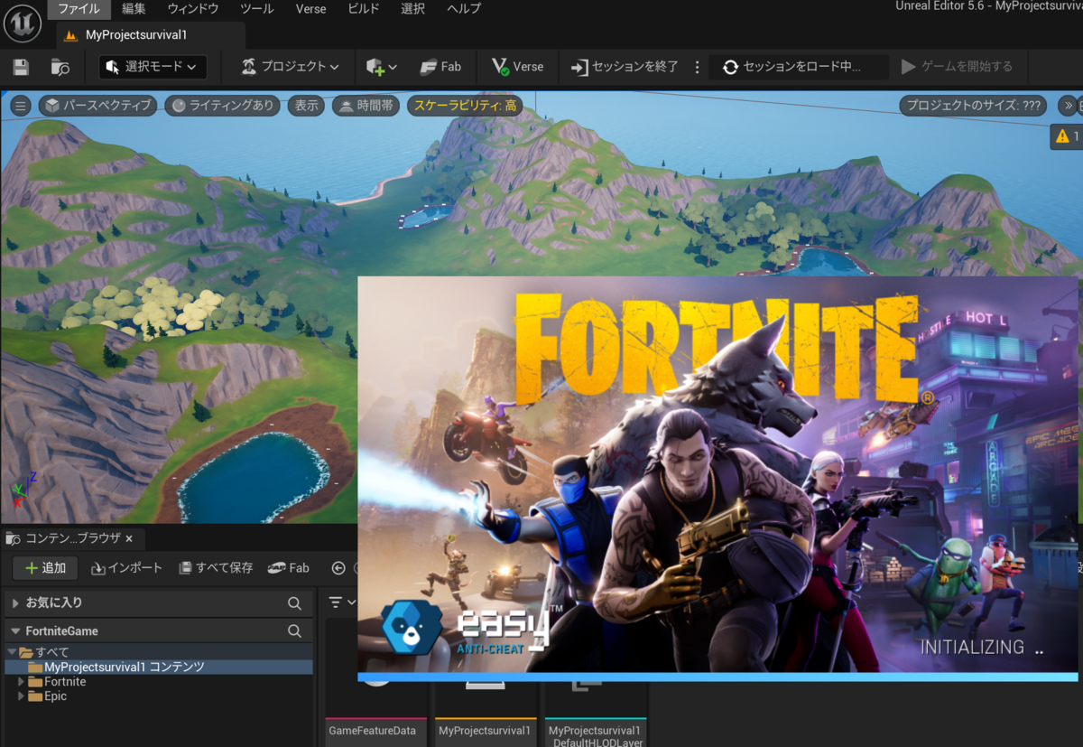Click the content browser back history arrow

click(338, 568)
